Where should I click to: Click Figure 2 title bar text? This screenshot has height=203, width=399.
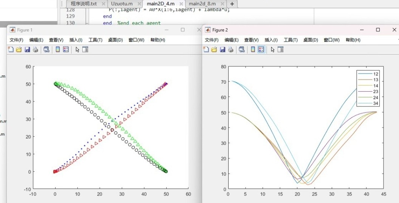tap(220, 30)
